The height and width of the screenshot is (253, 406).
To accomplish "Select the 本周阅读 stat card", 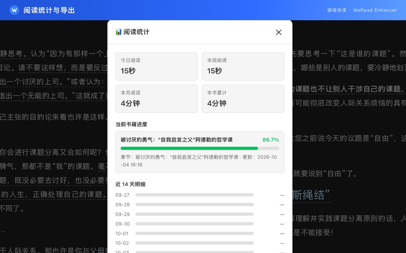I will 243,66.
